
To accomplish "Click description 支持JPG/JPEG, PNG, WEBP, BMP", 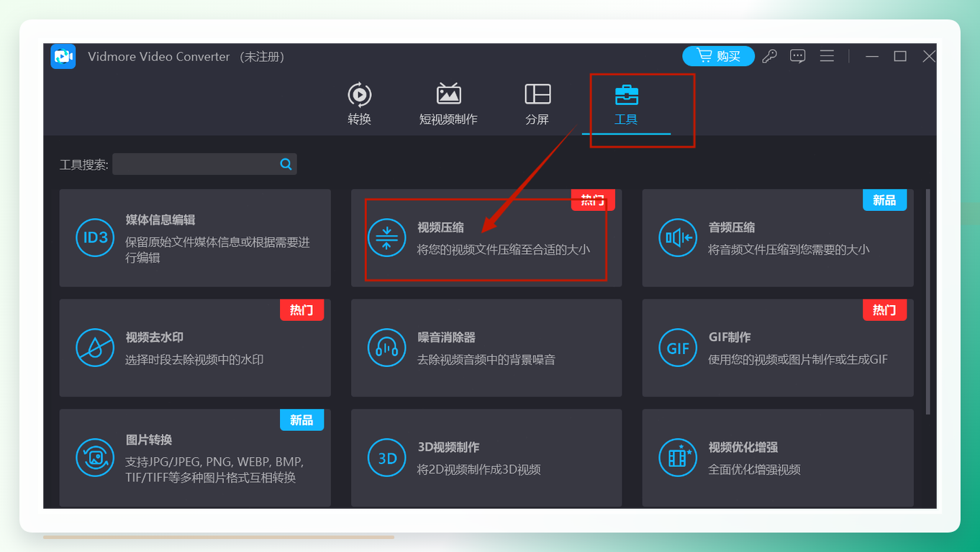I will coord(214,462).
